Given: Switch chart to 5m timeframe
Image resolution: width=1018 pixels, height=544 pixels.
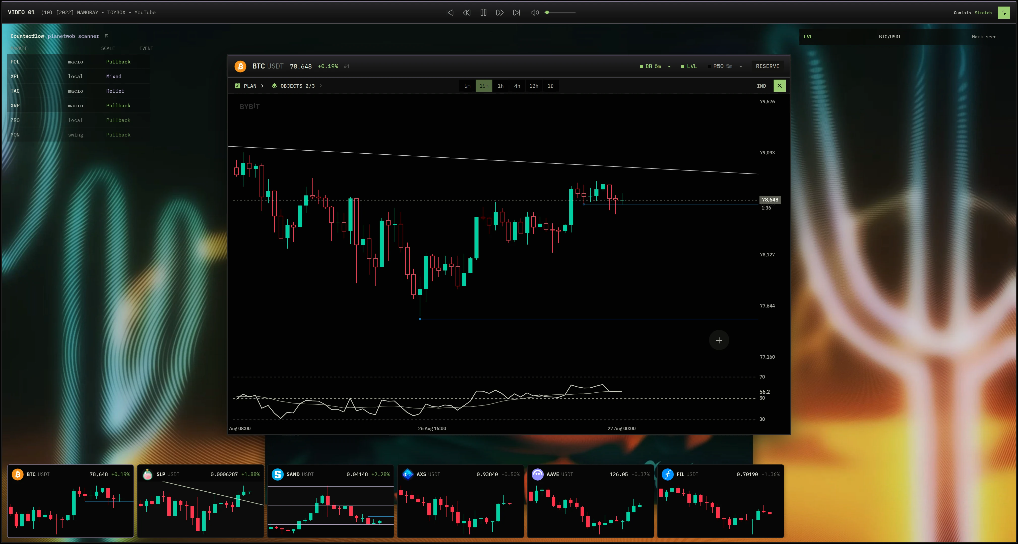Looking at the screenshot, I should [467, 86].
